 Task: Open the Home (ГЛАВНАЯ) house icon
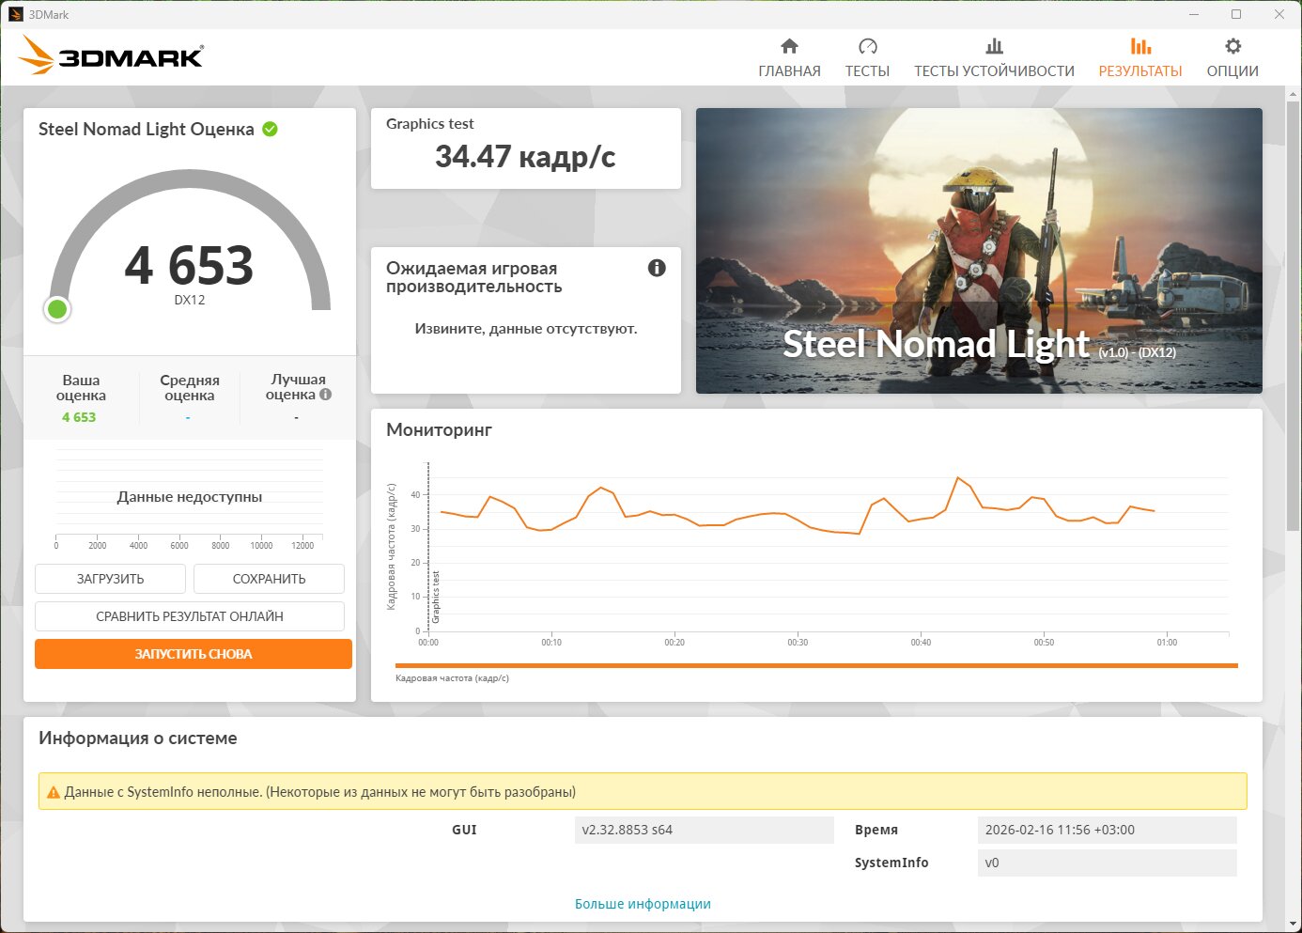pyautogui.click(x=789, y=46)
